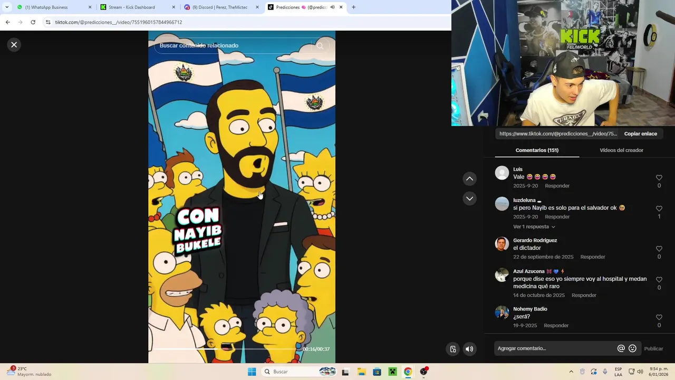The width and height of the screenshot is (675, 380).
Task: Like Gerardo Rodríguez's comment heart
Action: (659, 249)
